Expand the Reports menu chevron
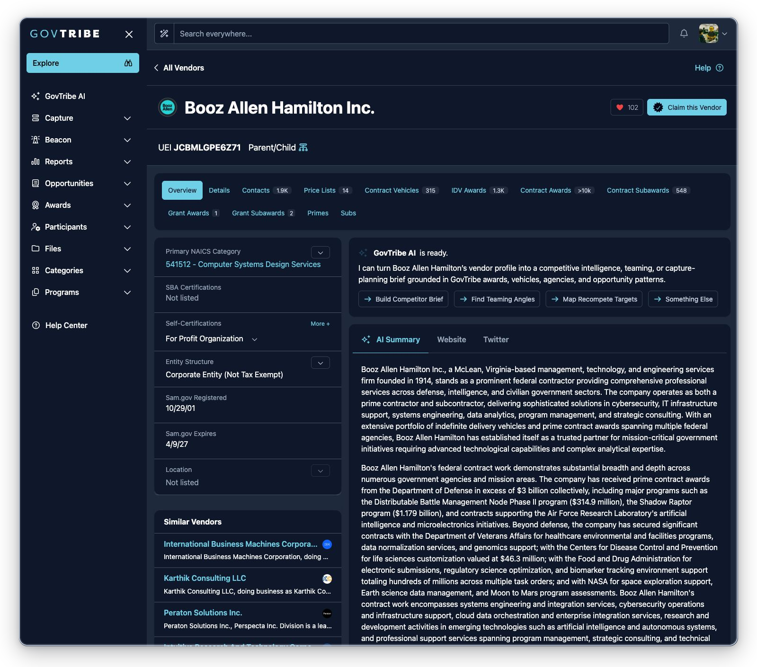Image resolution: width=757 pixels, height=667 pixels. click(x=127, y=161)
